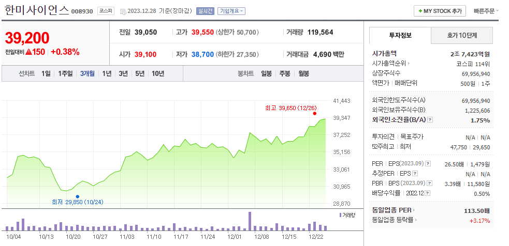Select the 5년 line chart period

(140, 73)
